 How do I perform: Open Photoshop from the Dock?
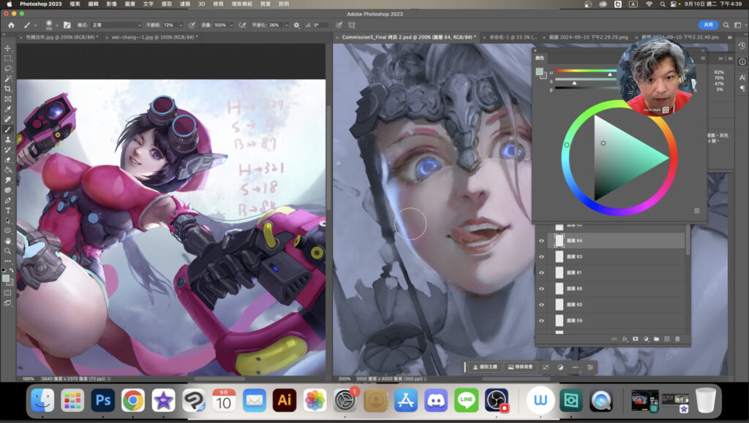click(x=102, y=400)
